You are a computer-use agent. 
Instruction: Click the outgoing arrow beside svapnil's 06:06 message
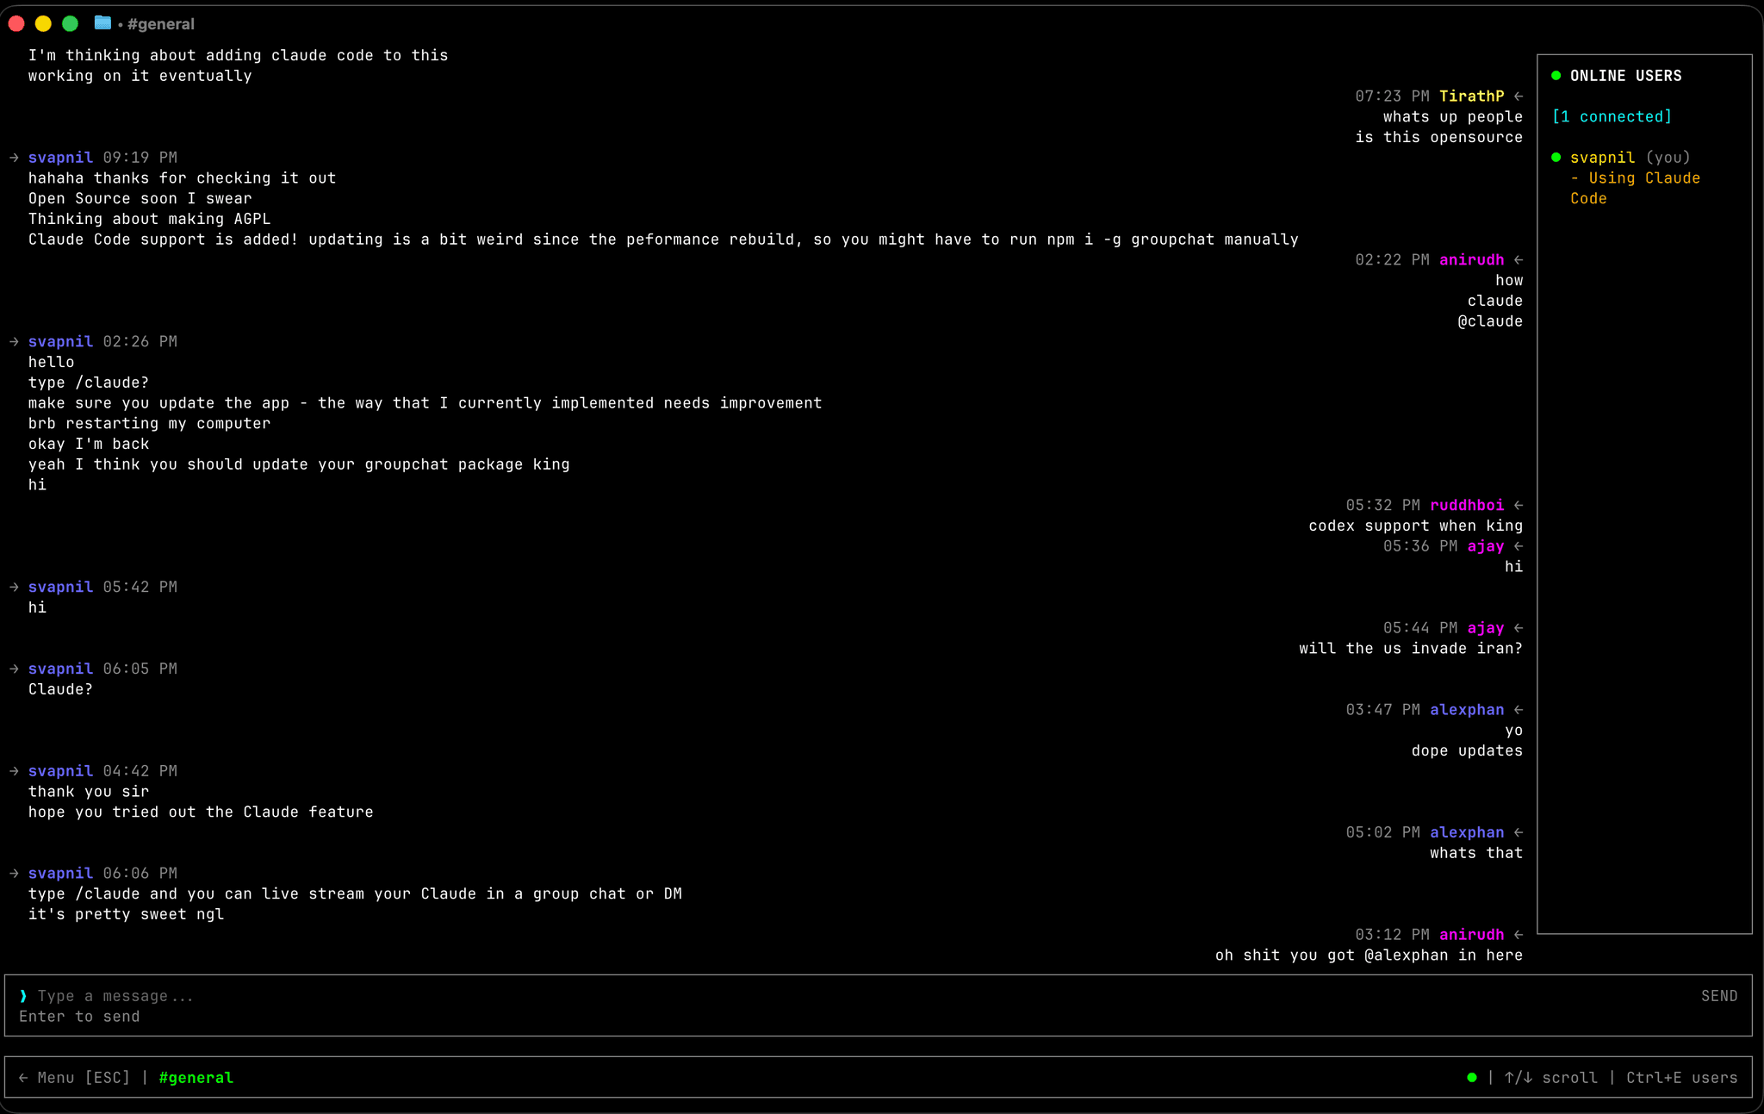point(14,873)
